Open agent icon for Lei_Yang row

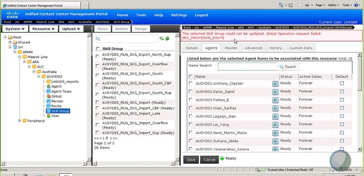(276, 125)
